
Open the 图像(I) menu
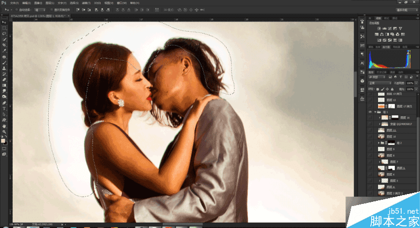(38, 3)
